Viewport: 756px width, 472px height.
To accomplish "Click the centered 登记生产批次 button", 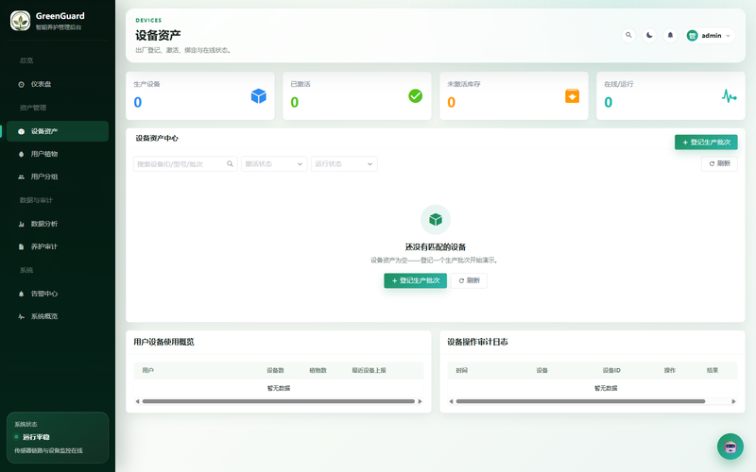I will click(x=415, y=280).
